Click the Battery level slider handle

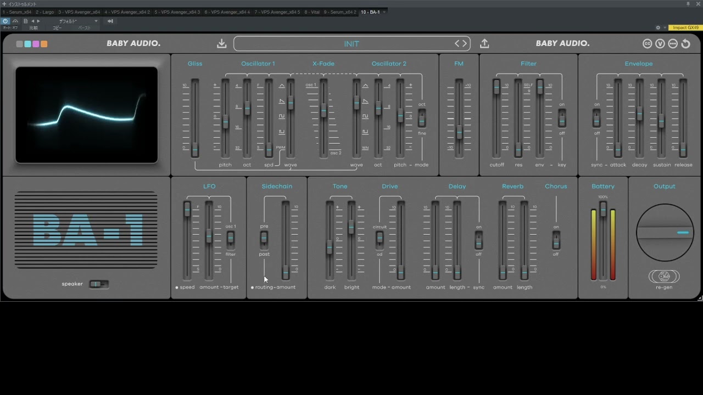(603, 208)
